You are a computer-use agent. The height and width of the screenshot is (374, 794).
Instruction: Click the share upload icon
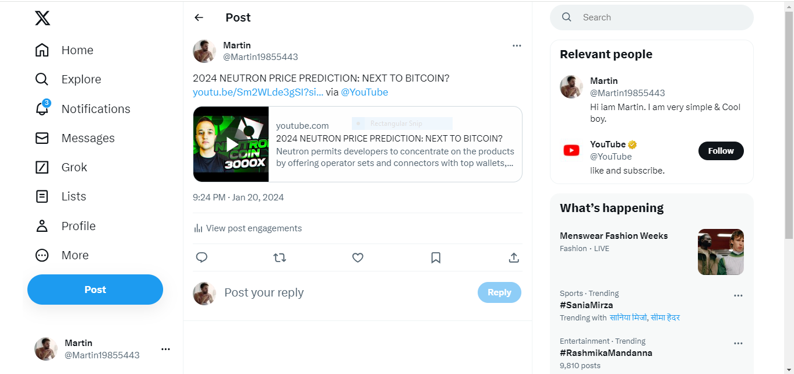[x=514, y=257]
